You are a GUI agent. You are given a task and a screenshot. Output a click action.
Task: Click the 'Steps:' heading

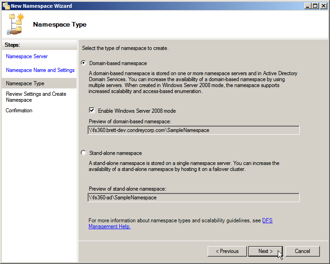coord(12,45)
